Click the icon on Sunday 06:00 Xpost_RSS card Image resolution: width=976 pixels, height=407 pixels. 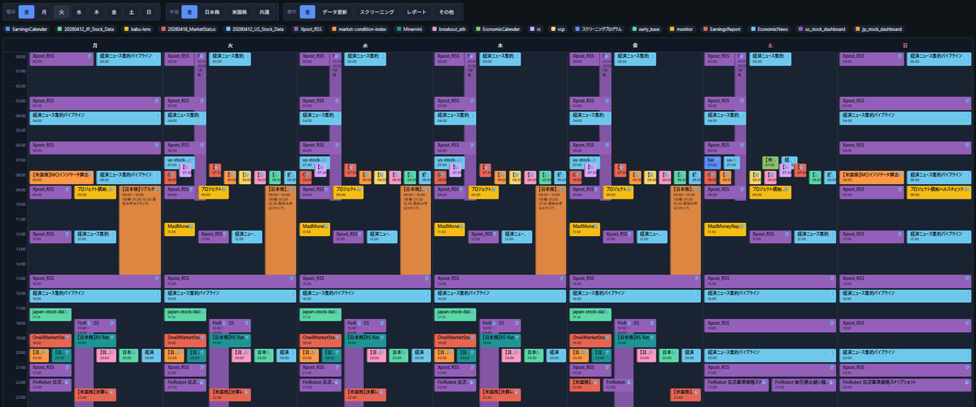[x=967, y=146]
